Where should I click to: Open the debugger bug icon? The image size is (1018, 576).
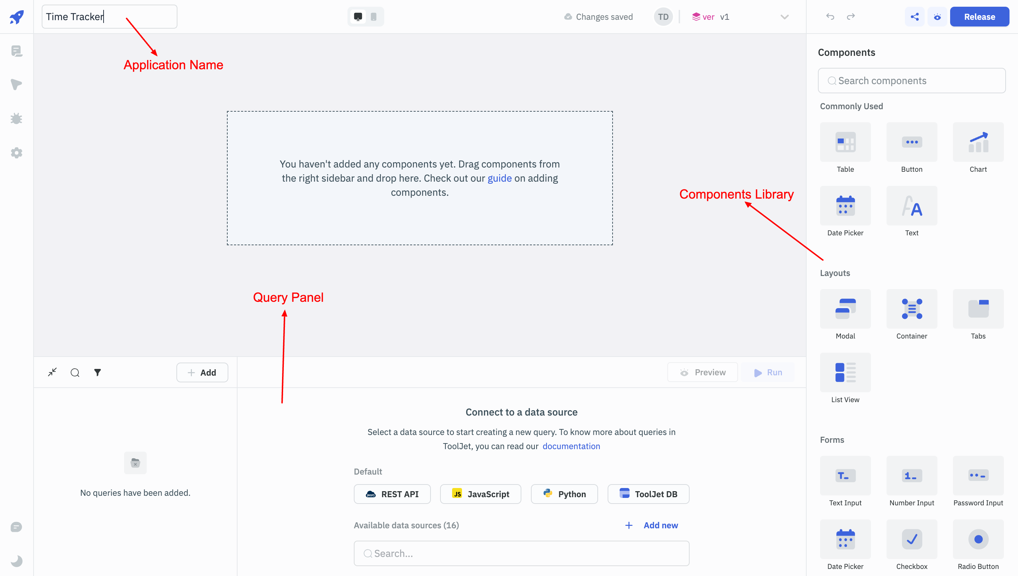click(17, 118)
